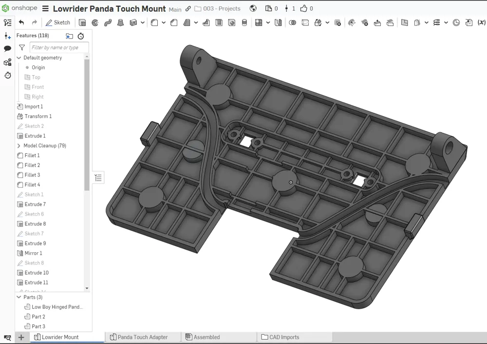This screenshot has height=344, width=487.
Task: Click the Boolean tool icon
Action: (x=292, y=22)
